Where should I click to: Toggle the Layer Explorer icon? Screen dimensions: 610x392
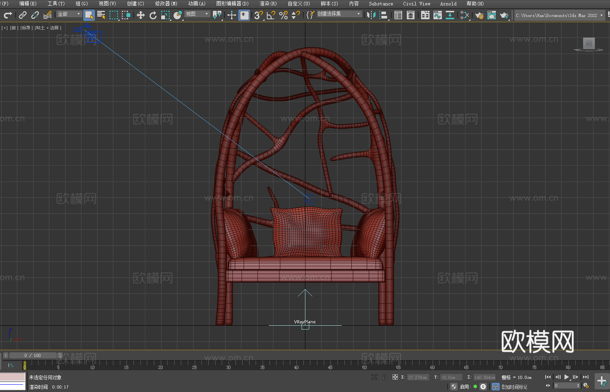pos(411,15)
